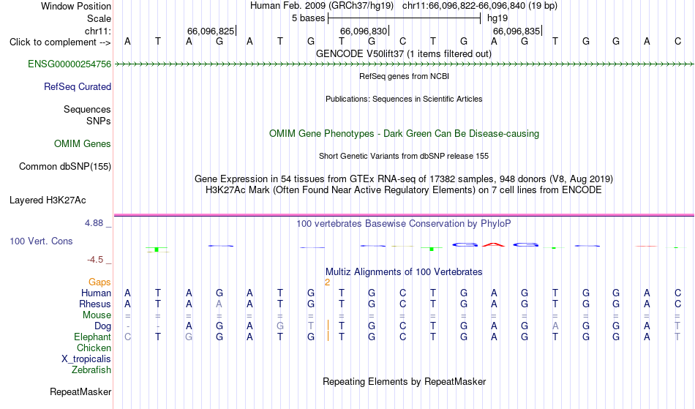Viewport: 695px width, 409px height.
Task: Click the Layered H3K27Ac track label
Action: pyautogui.click(x=48, y=200)
